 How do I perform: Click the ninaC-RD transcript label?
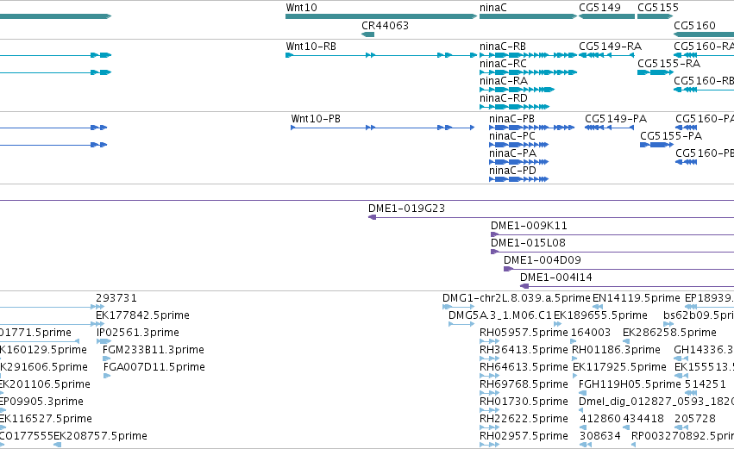[503, 98]
